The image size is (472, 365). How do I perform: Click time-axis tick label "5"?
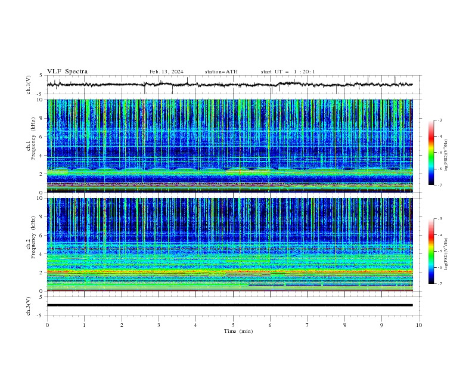coord(233,325)
